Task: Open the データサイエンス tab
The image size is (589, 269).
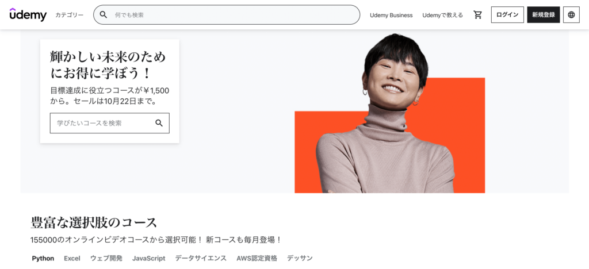Action: click(201, 258)
